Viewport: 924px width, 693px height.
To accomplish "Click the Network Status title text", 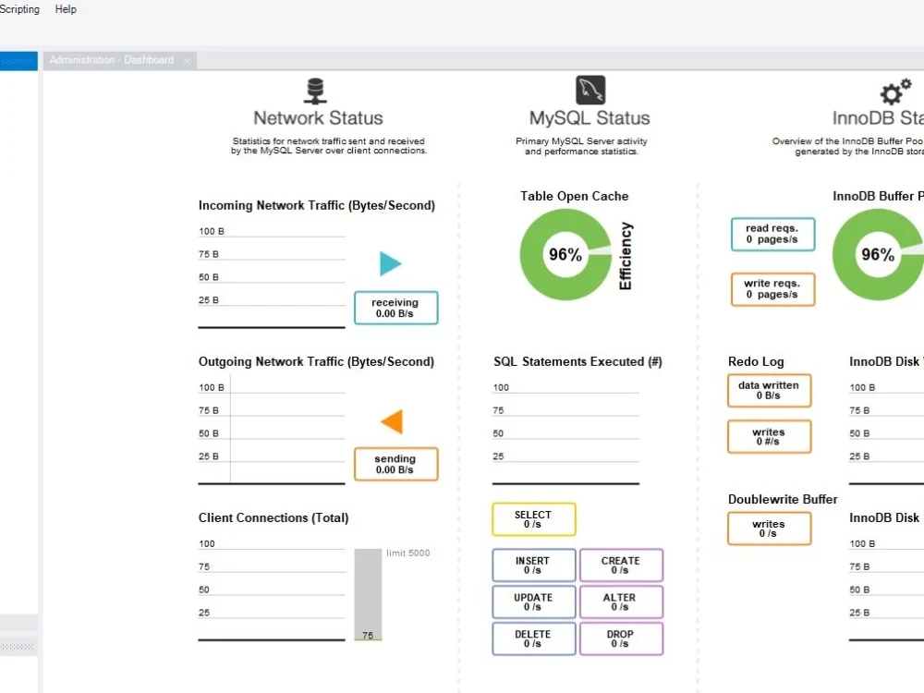I will tap(318, 118).
